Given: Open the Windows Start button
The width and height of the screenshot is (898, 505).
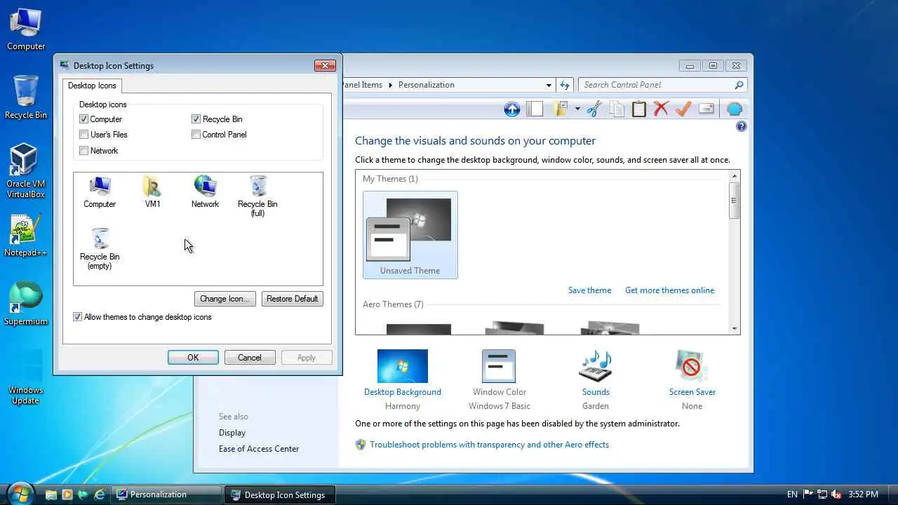Looking at the screenshot, I should [x=20, y=493].
